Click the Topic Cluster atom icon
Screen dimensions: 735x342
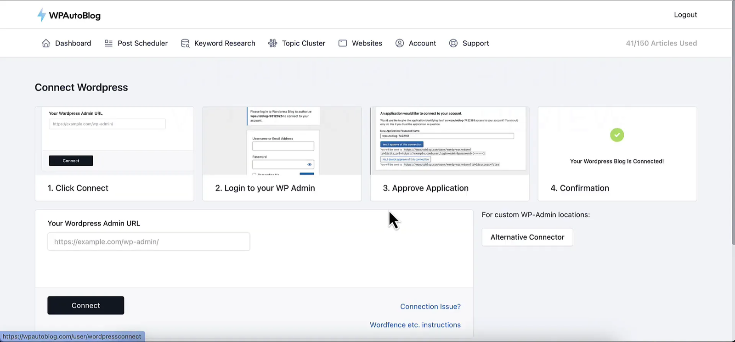(273, 43)
